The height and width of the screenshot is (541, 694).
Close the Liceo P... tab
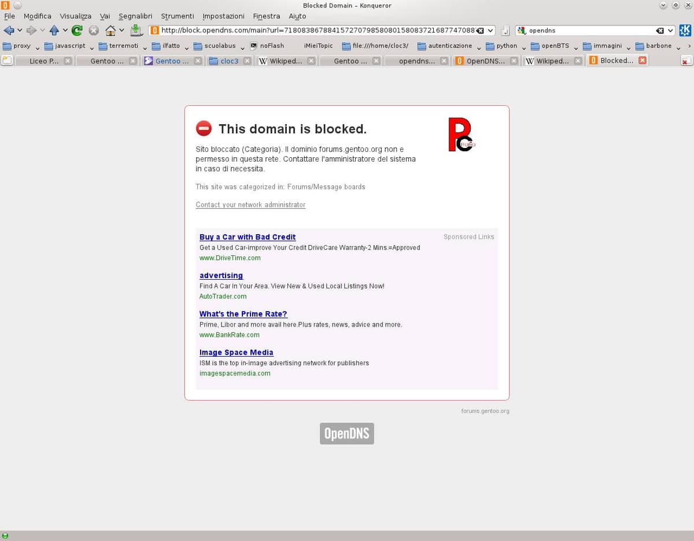click(68, 61)
